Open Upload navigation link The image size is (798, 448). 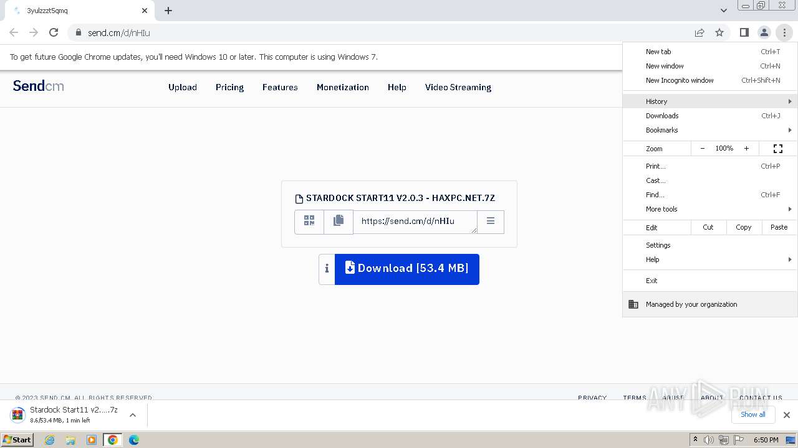point(183,87)
